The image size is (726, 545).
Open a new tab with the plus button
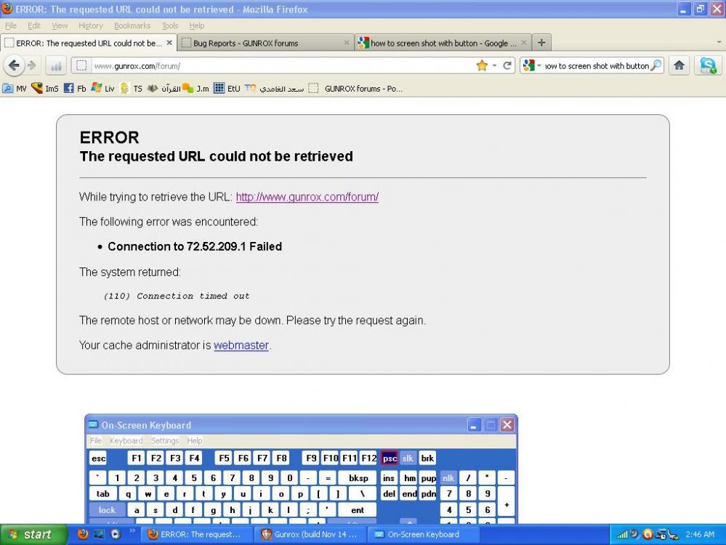tap(541, 43)
